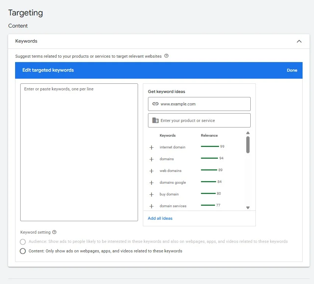Click the product or service input field
Viewport: 314px width, 284px height.
coord(199,120)
